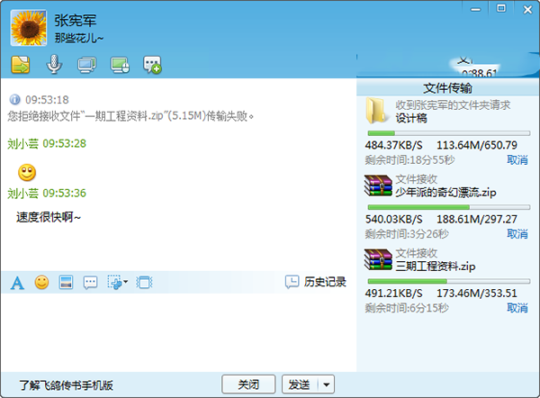Cancel the 三期工程资料.zip transfer
The image size is (540, 398).
tap(517, 308)
